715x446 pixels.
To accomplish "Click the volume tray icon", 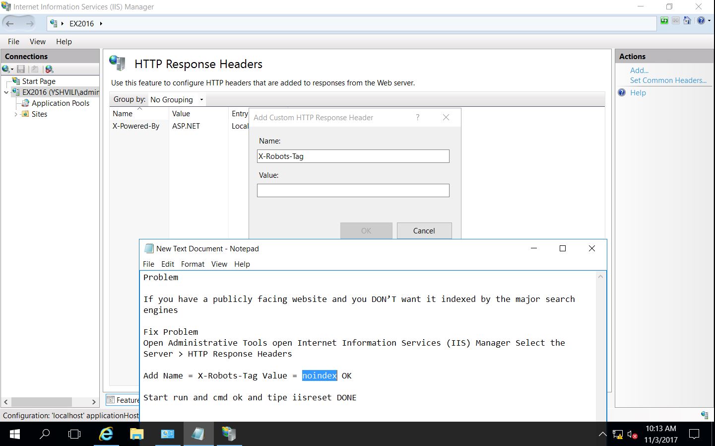I will pos(632,435).
